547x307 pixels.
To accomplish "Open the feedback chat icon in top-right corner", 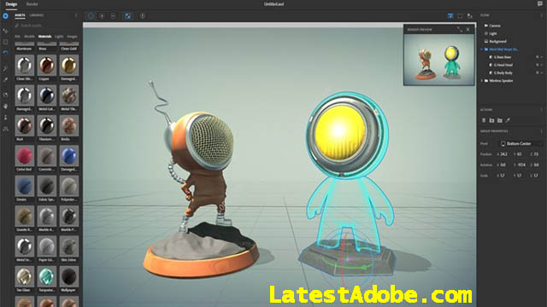I will (x=540, y=3).
